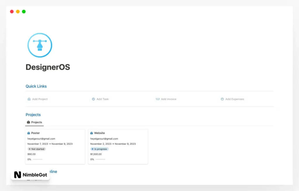Screen dimensions: 299x191
Task: Open the Add Invoice quick link
Action: pos(168,99)
